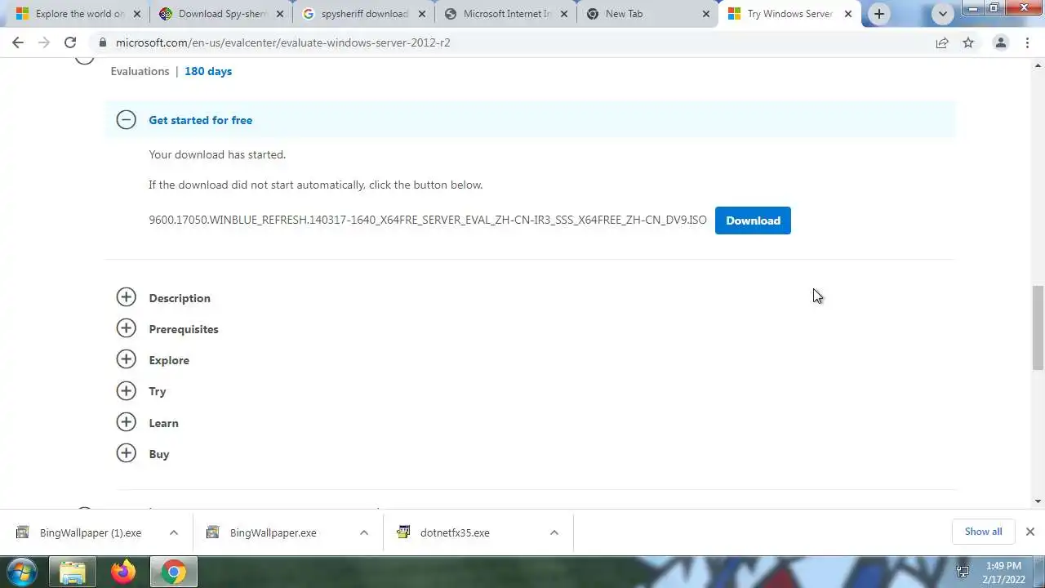
Task: Expand the Try section
Action: [126, 390]
